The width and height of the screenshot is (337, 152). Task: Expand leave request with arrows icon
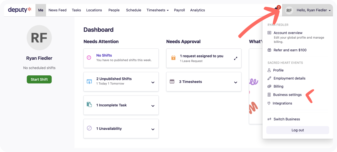point(236,58)
